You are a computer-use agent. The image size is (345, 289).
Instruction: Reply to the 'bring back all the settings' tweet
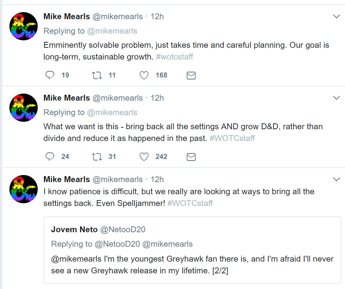pos(50,157)
